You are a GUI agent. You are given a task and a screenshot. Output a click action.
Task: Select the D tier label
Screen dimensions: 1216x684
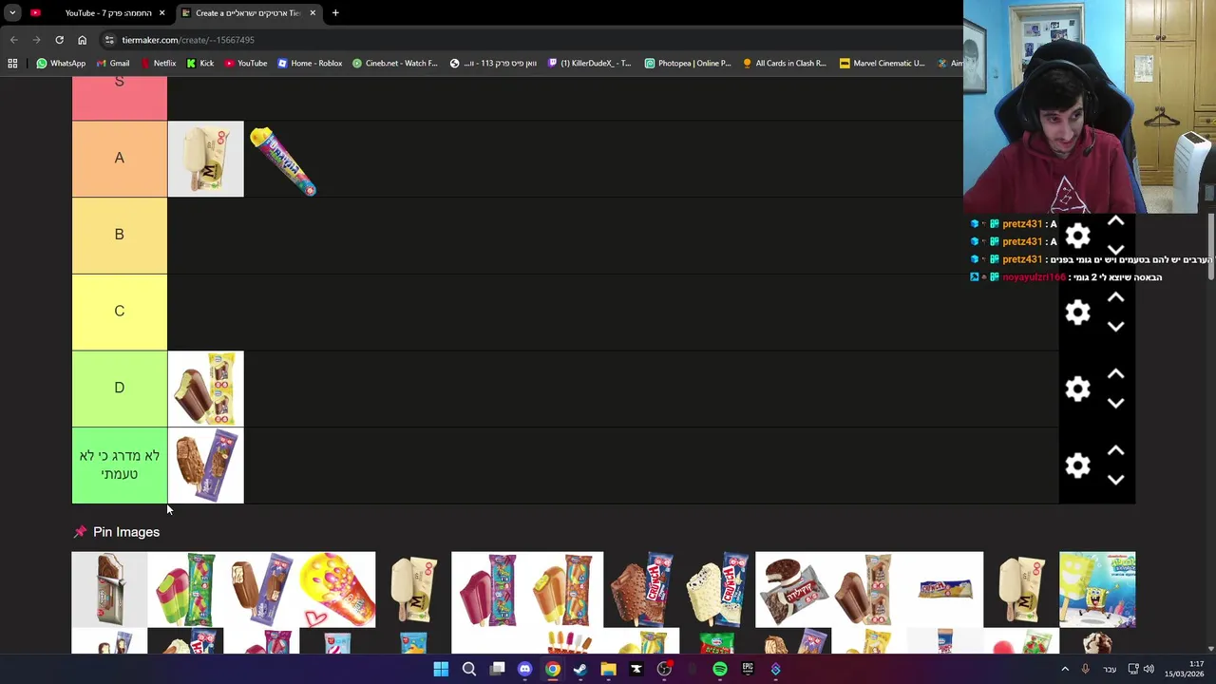coord(120,388)
